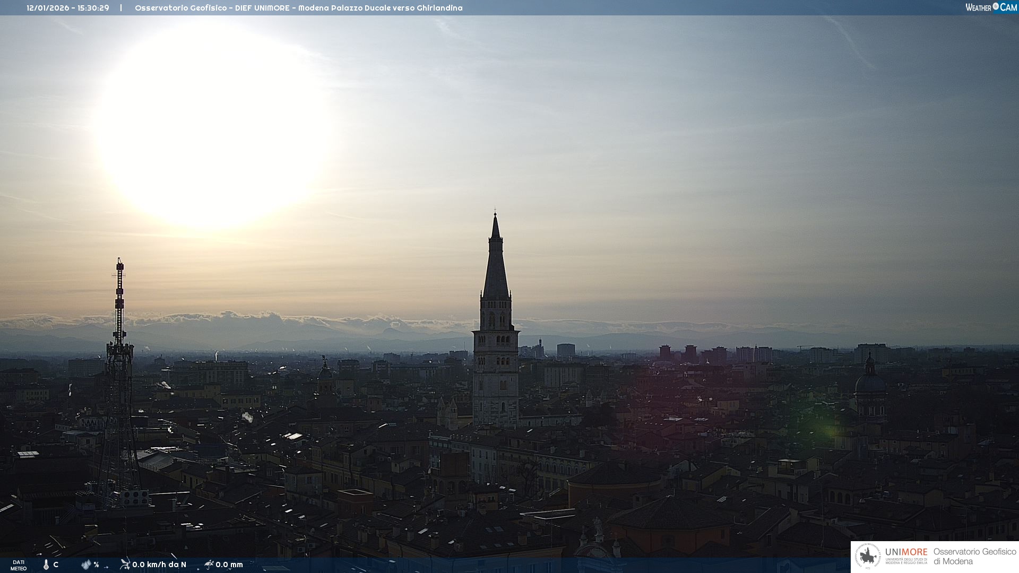Click the humidity water drops icon
This screenshot has height=573, width=1019.
click(86, 565)
